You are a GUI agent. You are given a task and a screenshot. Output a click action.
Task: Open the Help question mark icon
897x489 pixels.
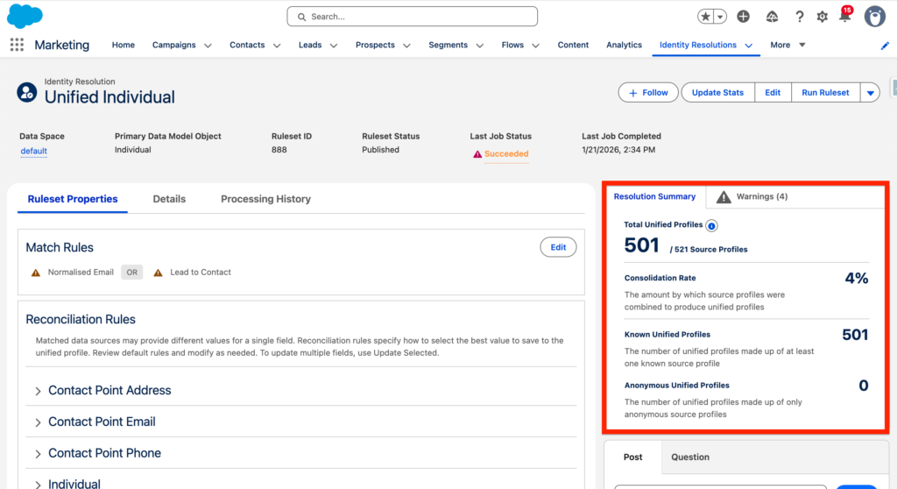[x=799, y=17]
